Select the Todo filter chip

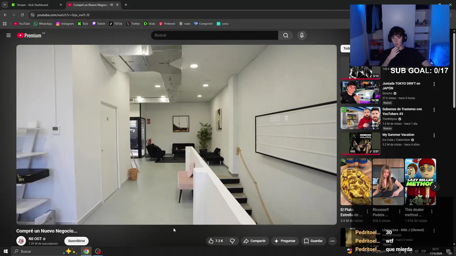pyautogui.click(x=346, y=48)
